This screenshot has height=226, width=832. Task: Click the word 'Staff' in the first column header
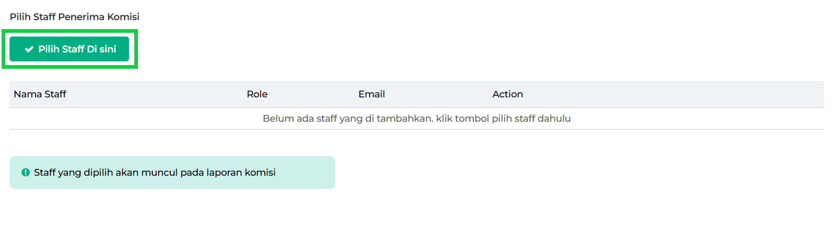tap(55, 94)
